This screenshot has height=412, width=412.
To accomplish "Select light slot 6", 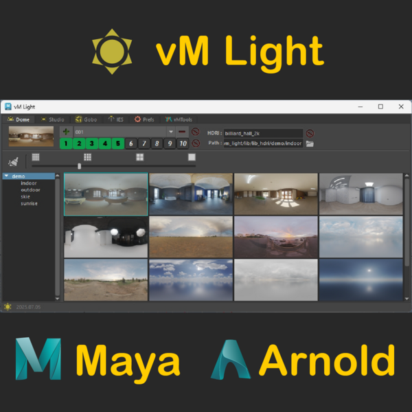I will (131, 144).
